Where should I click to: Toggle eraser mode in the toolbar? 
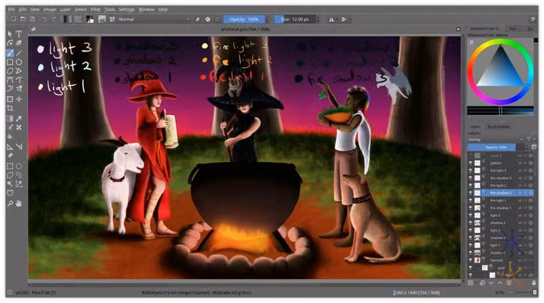tap(197, 20)
